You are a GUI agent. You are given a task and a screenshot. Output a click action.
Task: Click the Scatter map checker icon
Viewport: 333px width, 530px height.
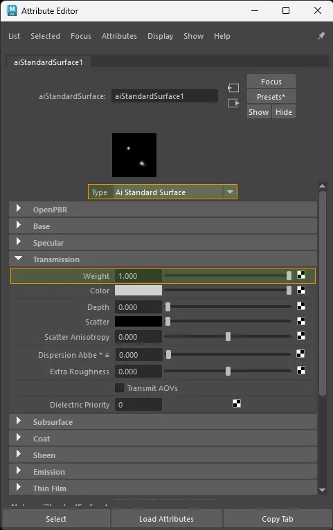(x=301, y=321)
